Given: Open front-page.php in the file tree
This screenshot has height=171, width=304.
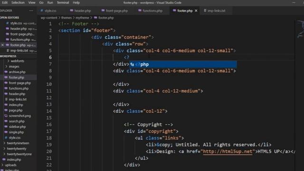Looking at the screenshot, I should pyautogui.click(x=19, y=83).
